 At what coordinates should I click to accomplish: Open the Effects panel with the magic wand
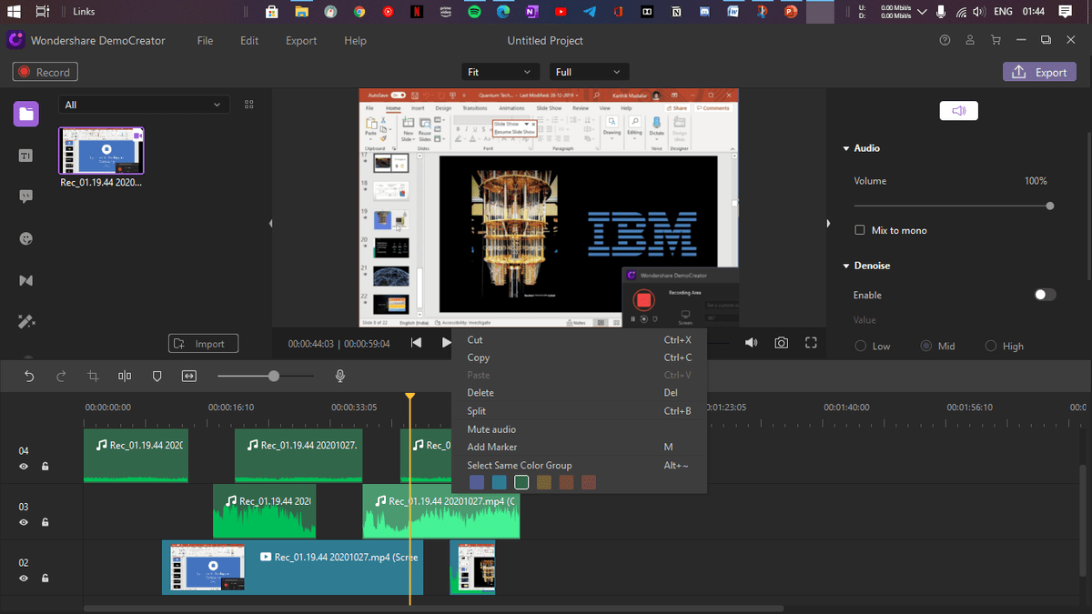pos(25,321)
